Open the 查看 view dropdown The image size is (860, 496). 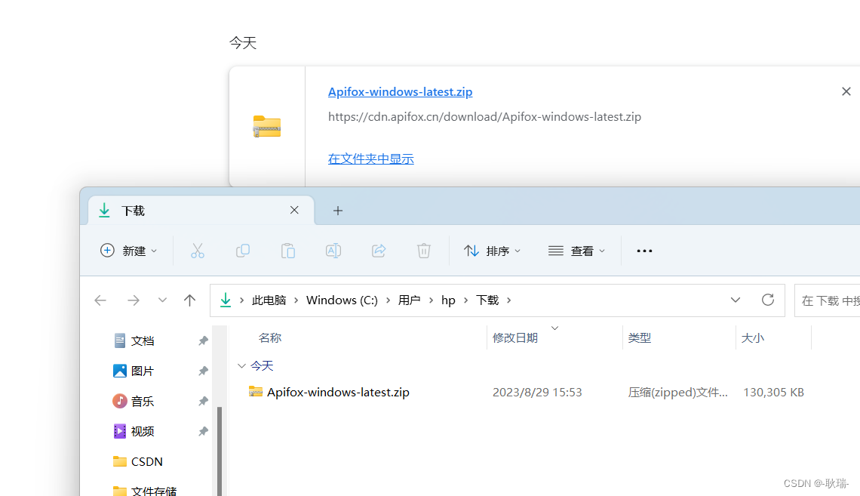click(x=576, y=251)
